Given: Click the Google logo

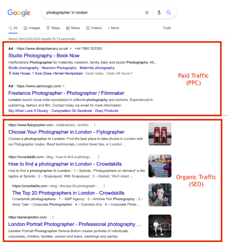Looking at the screenshot, I should pos(19,12).
